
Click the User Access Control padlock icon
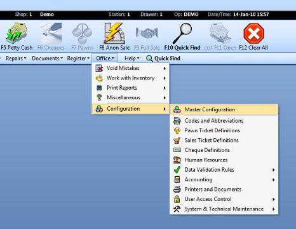pos(177,199)
